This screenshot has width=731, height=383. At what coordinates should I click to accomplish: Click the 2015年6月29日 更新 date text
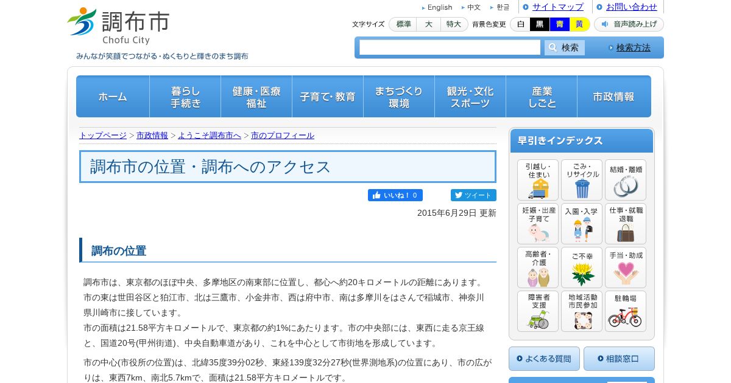click(x=457, y=213)
